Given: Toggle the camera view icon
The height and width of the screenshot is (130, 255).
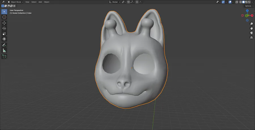Looking at the screenshot, I should click(x=251, y=33).
